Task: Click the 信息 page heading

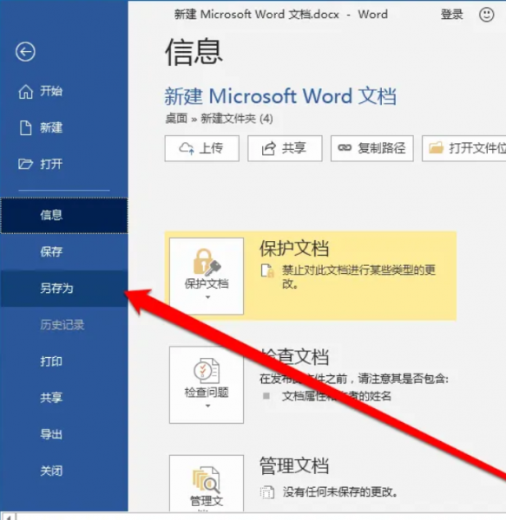Action: (194, 52)
